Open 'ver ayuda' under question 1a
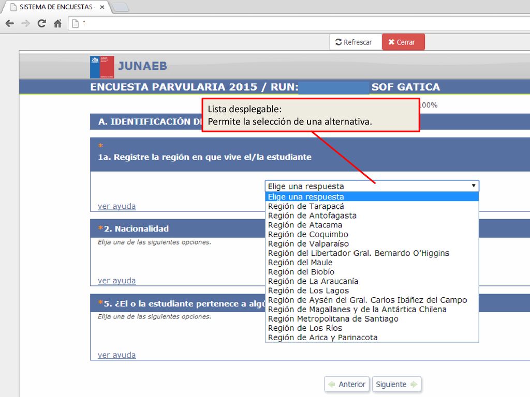530x397 pixels. click(x=116, y=206)
